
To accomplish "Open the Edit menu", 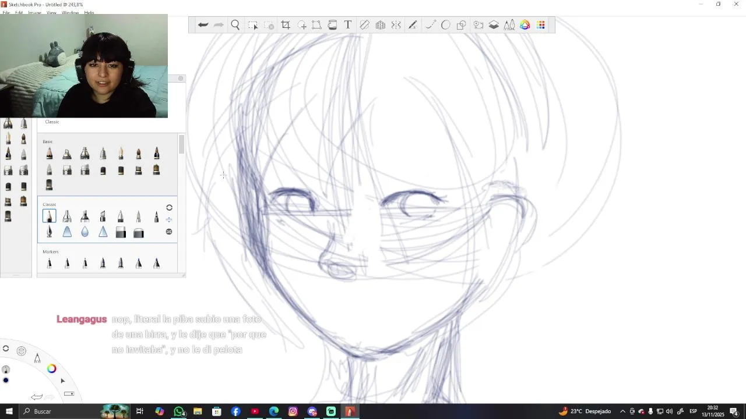I will [19, 12].
